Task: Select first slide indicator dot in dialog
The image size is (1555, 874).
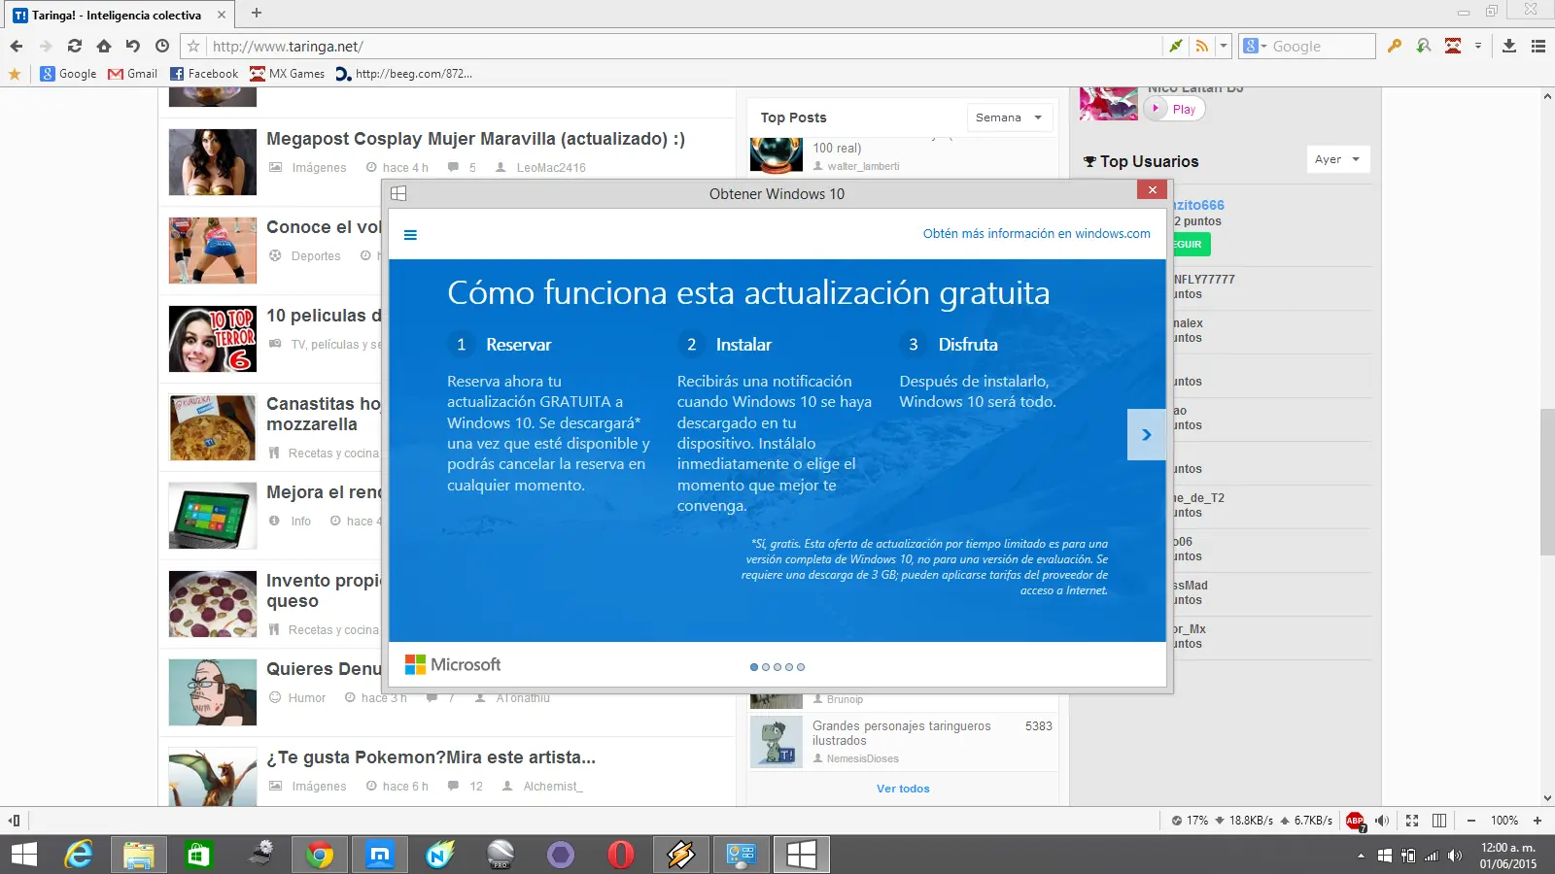Action: pyautogui.click(x=754, y=667)
